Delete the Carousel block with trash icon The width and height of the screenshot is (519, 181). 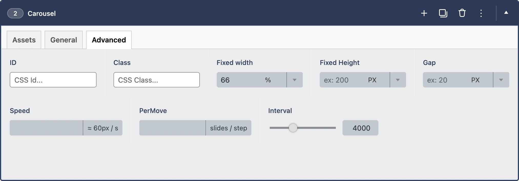tap(462, 13)
